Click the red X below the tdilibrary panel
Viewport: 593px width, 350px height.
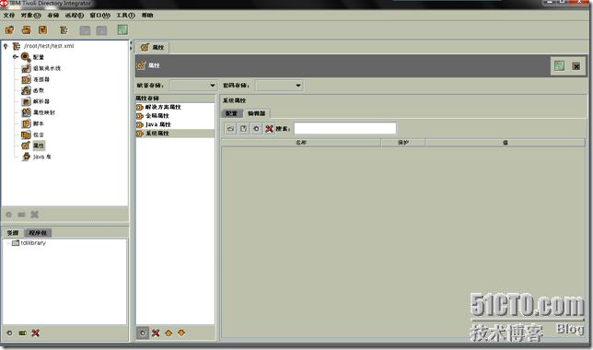tap(35, 333)
